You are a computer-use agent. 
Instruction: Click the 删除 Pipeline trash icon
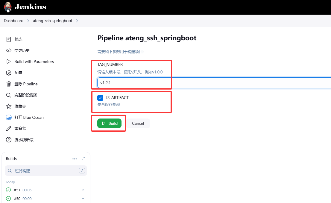click(9, 84)
